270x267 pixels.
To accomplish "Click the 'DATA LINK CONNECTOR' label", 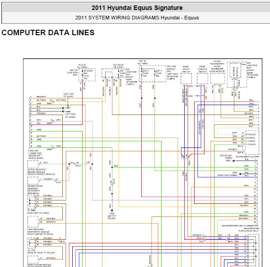I will (35, 152).
